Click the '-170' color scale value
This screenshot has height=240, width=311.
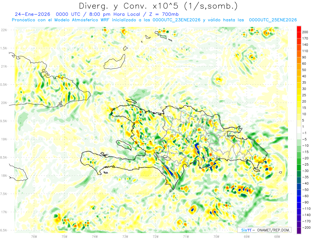(x=306, y=221)
